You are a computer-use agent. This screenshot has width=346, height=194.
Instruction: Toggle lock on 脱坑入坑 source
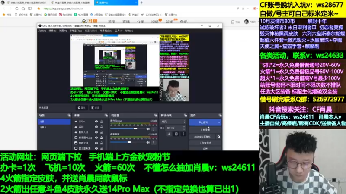pyautogui.click(x=102, y=132)
